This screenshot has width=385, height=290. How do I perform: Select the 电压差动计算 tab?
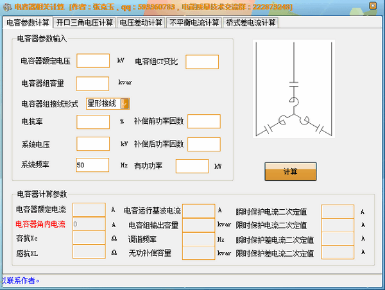click(141, 22)
